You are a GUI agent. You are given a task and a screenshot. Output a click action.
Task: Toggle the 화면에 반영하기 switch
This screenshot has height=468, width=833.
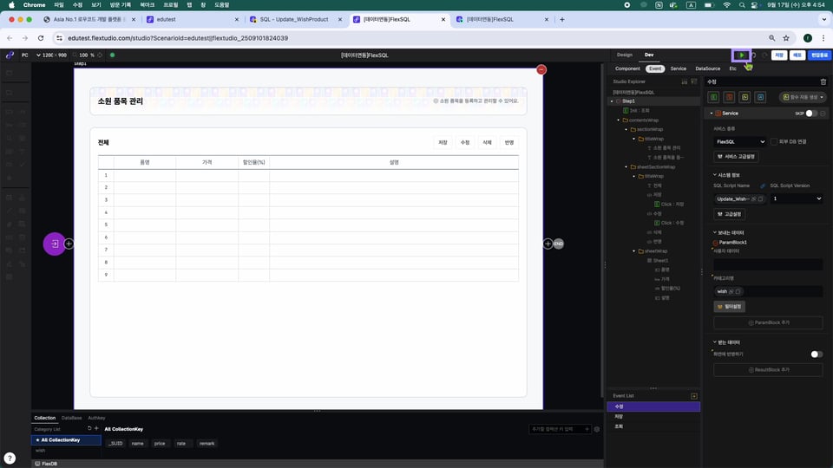817,354
